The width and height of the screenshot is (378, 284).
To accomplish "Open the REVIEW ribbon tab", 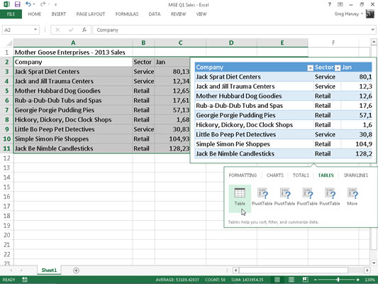I will [179, 14].
